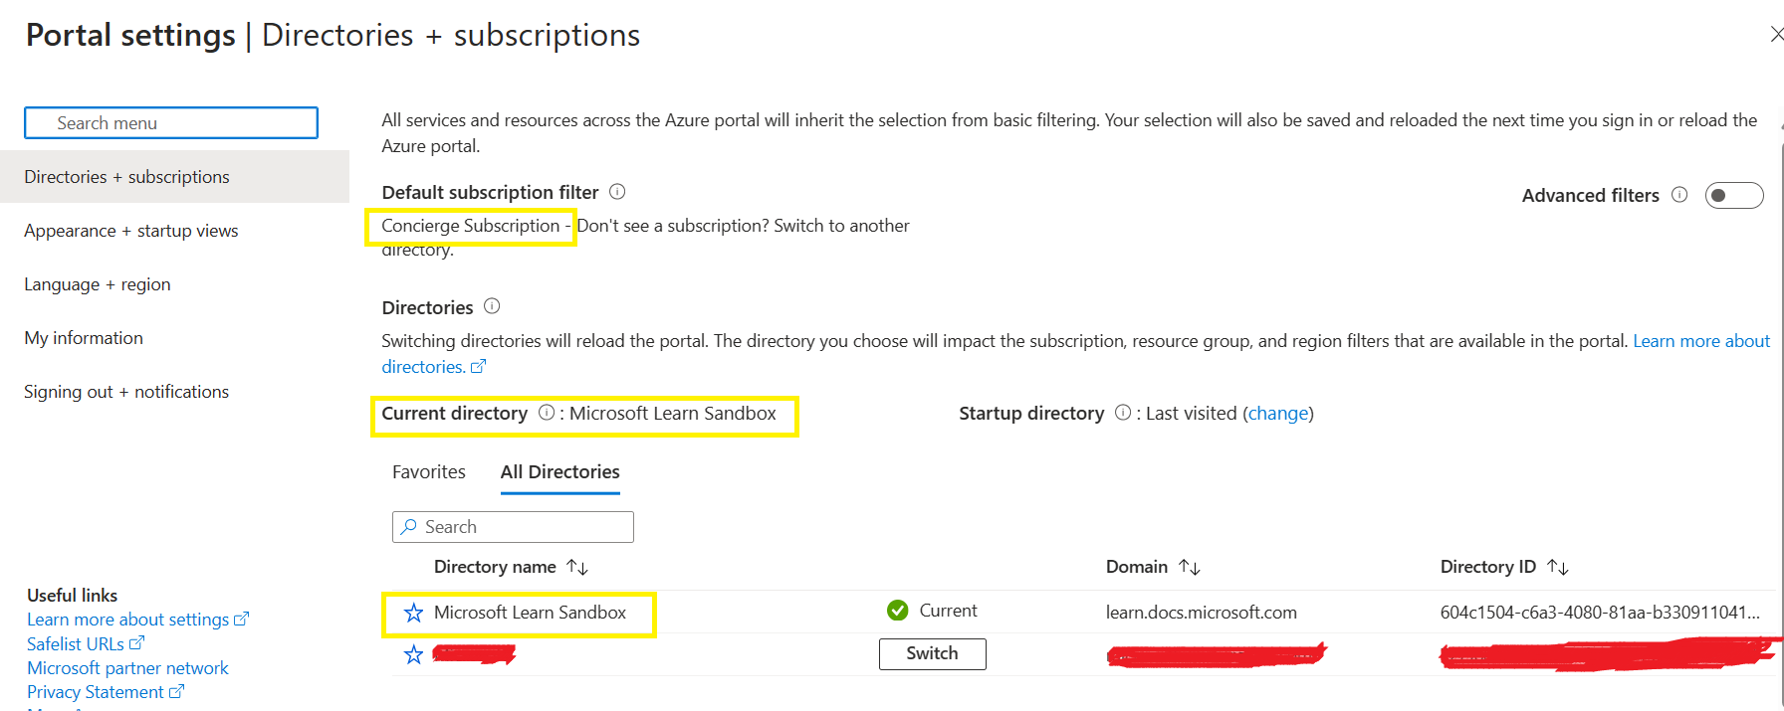Star Microsoft Learn Sandbox as favorite
1784x711 pixels.
[413, 613]
